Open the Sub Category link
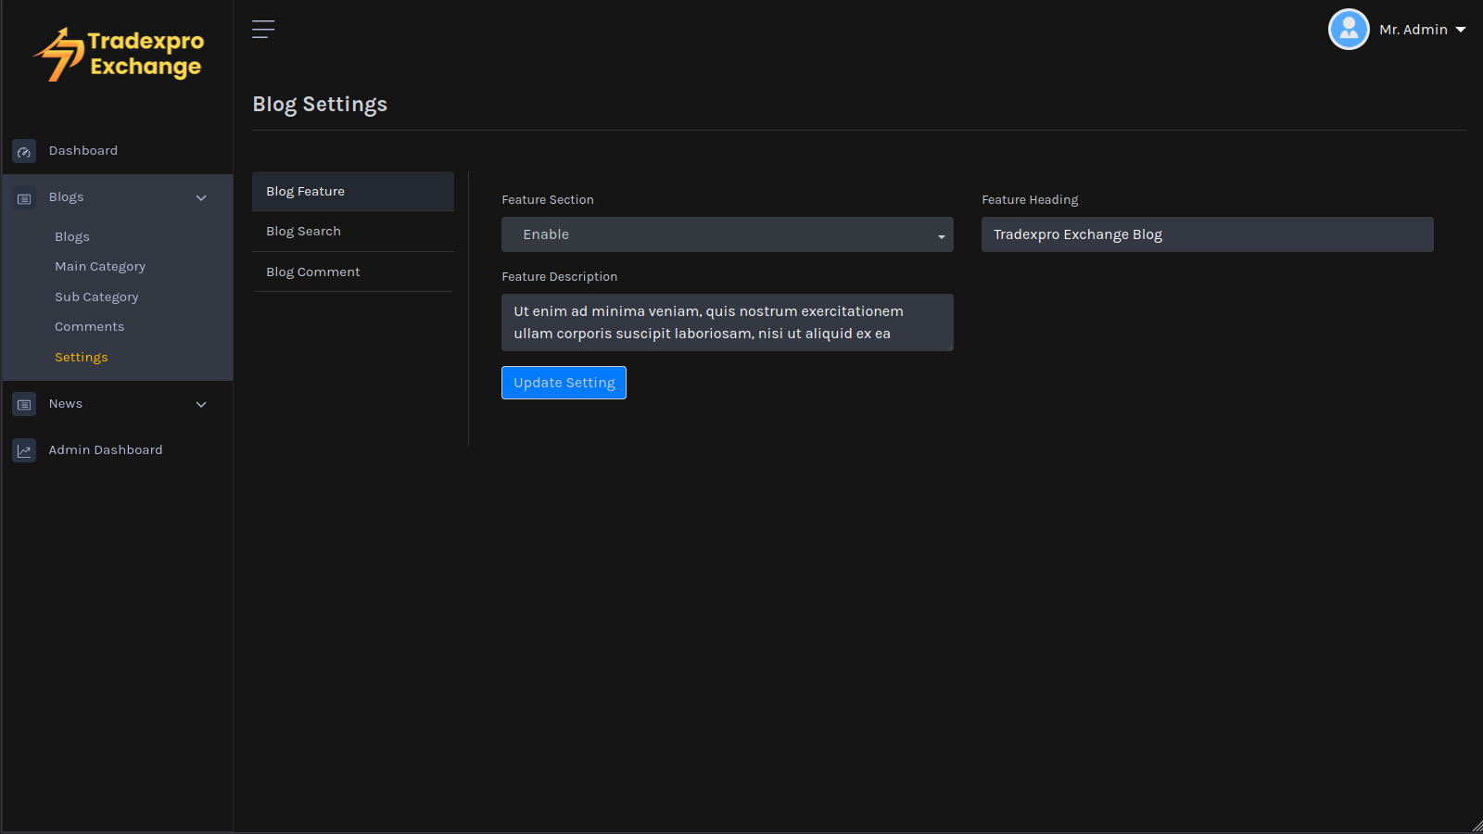1483x834 pixels. 96,297
